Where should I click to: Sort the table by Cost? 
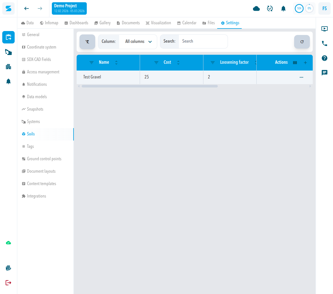coord(178,63)
